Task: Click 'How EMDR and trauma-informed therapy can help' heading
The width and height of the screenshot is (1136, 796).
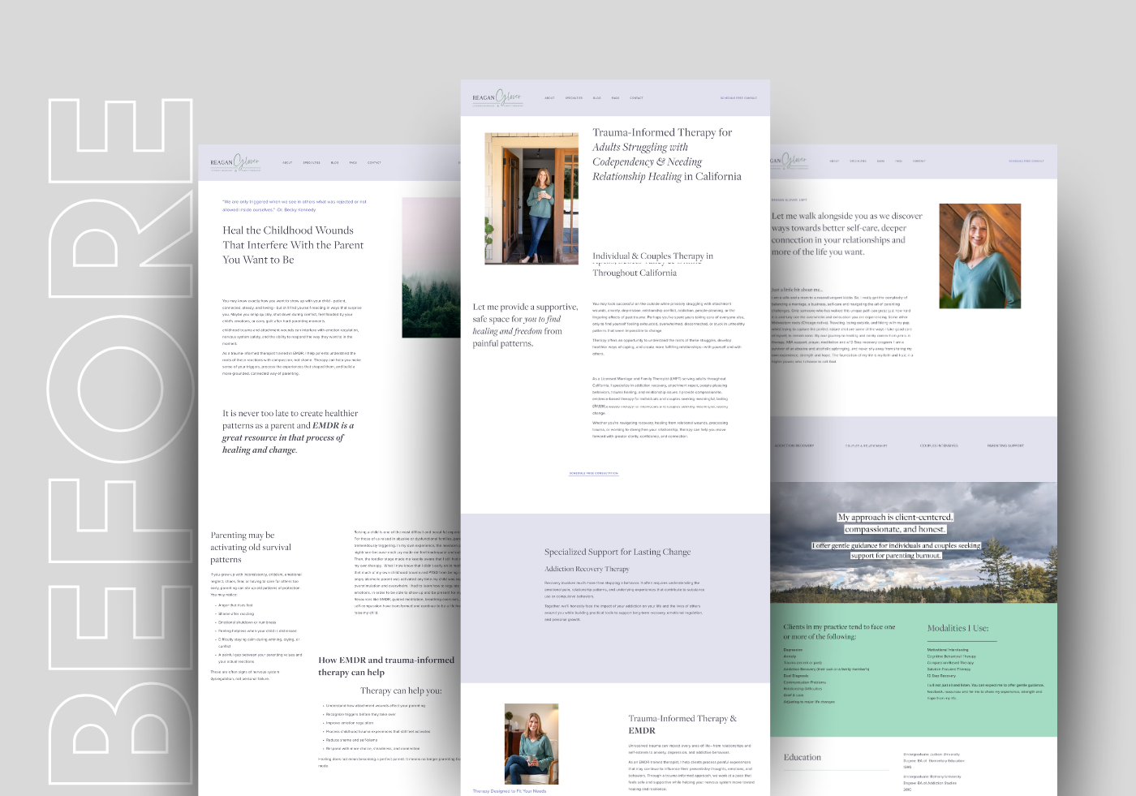Action: tap(386, 666)
